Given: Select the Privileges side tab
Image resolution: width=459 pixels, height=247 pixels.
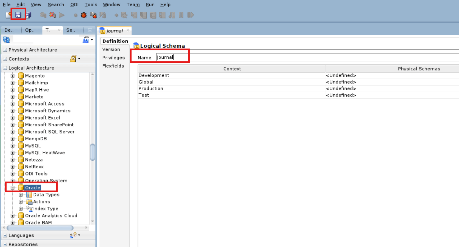Looking at the screenshot, I should click(x=113, y=58).
